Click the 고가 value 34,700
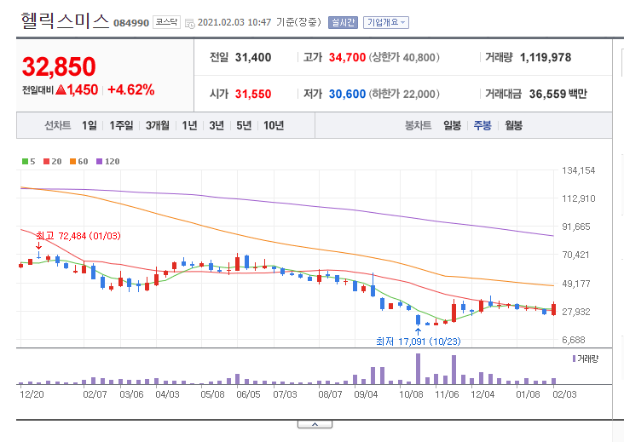 coord(347,57)
